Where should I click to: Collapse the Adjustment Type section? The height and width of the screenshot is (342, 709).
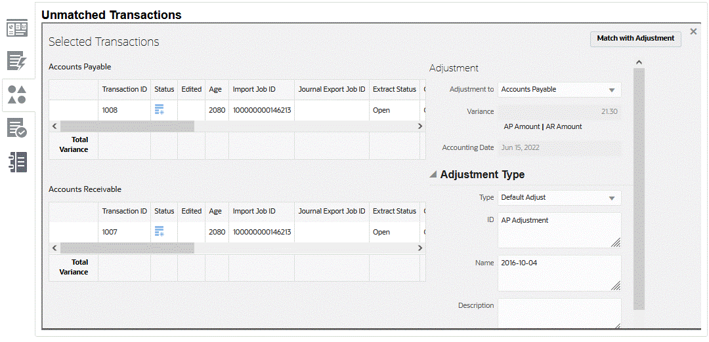point(433,175)
